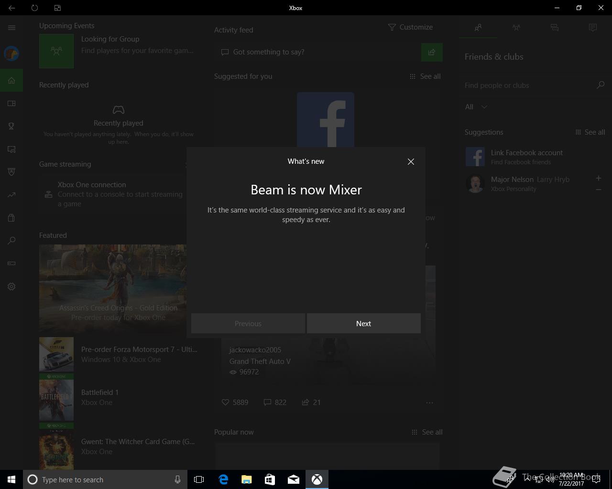Open Customize activity feed filter
The width and height of the screenshot is (612, 489).
pos(410,27)
